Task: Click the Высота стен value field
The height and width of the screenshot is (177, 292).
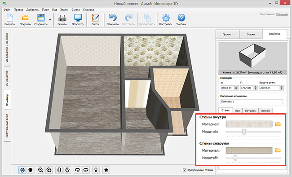Action: click(x=270, y=88)
